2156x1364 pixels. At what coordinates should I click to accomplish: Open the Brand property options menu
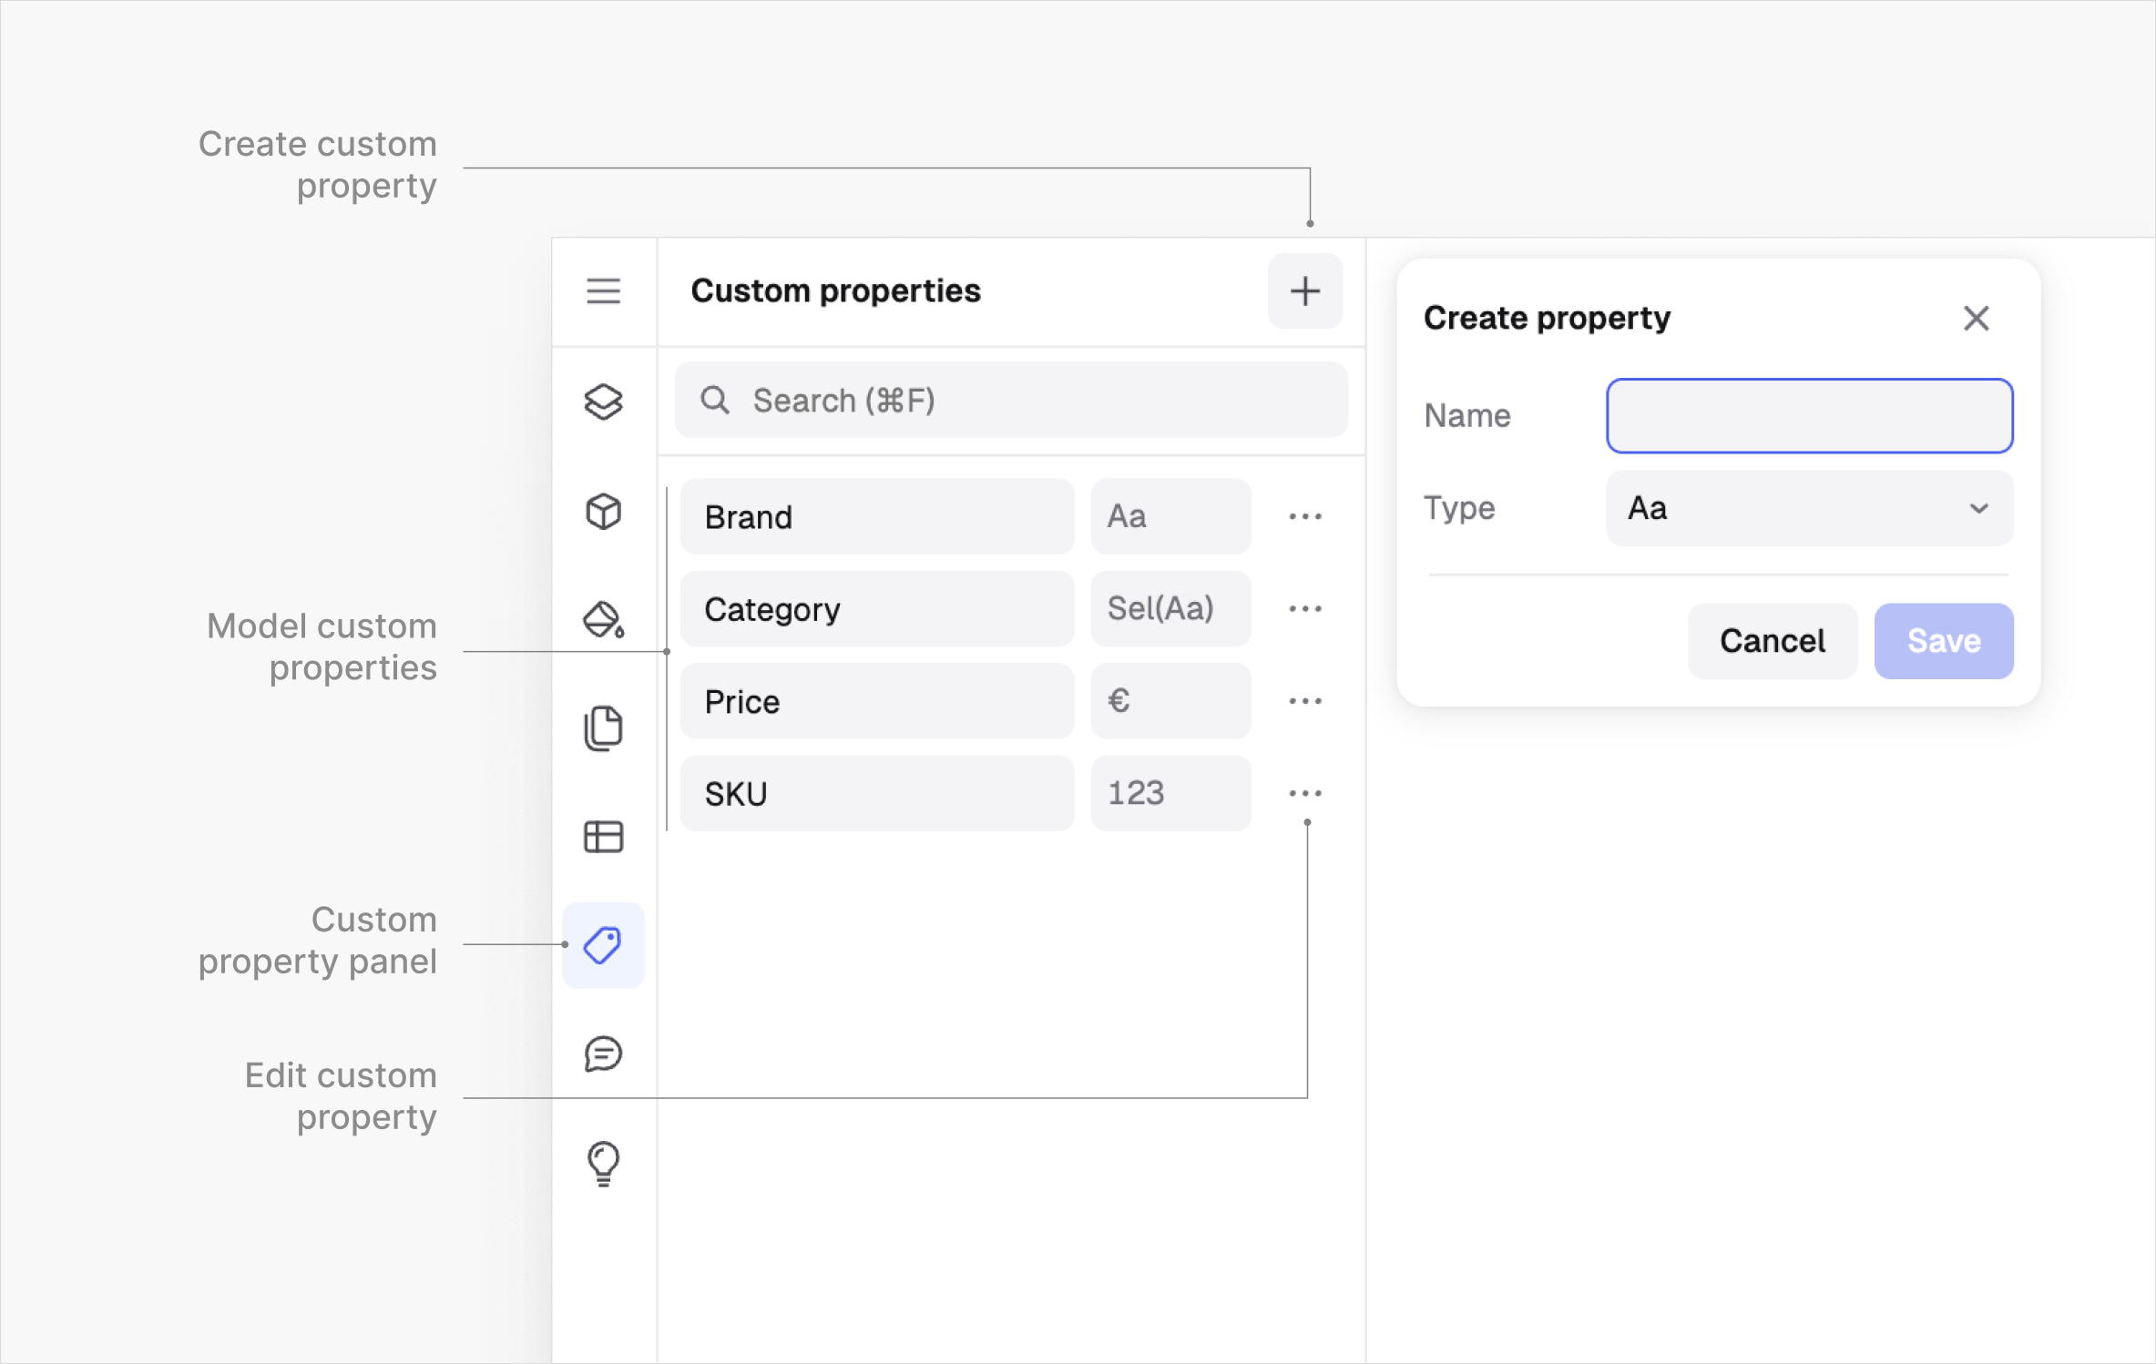1304,516
